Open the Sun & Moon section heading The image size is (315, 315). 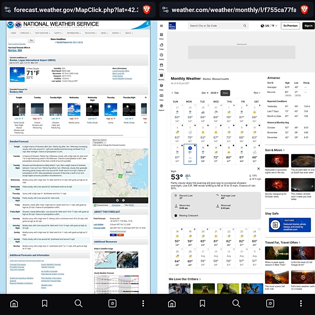pyautogui.click(x=275, y=150)
